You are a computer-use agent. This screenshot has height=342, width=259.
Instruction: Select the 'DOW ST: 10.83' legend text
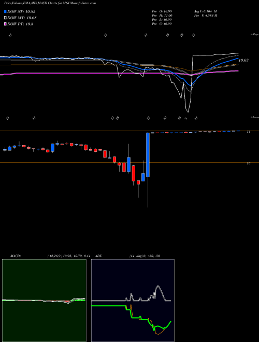(21, 11)
